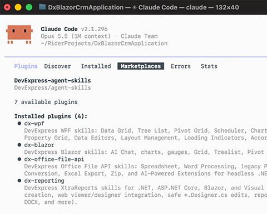Minimize the window with yellow button
267x214 pixels.
(18, 7)
